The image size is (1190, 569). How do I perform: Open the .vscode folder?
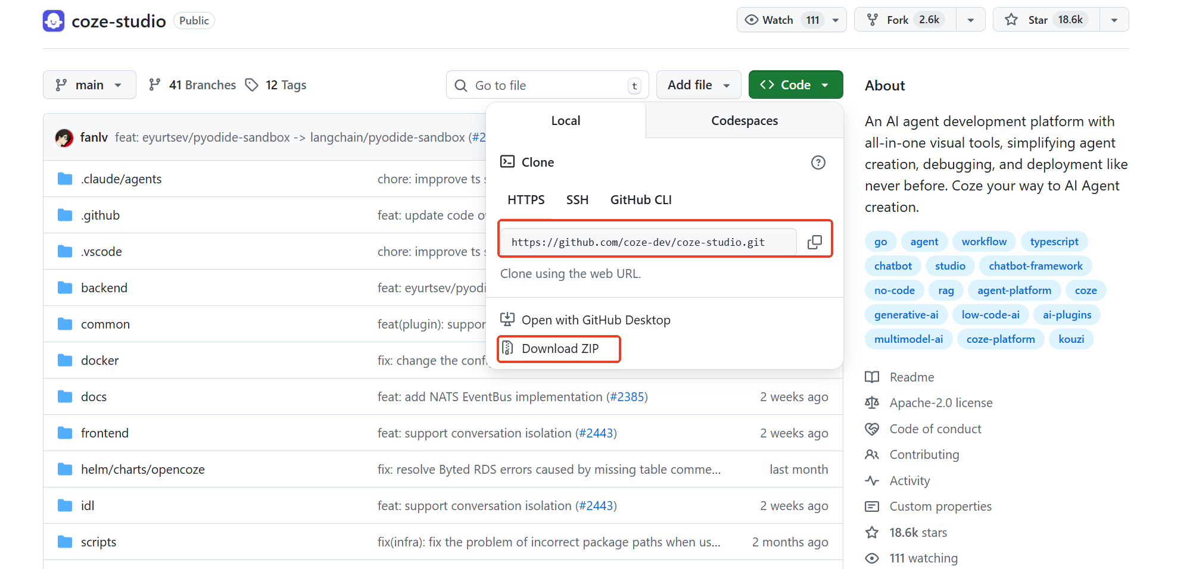coord(101,252)
